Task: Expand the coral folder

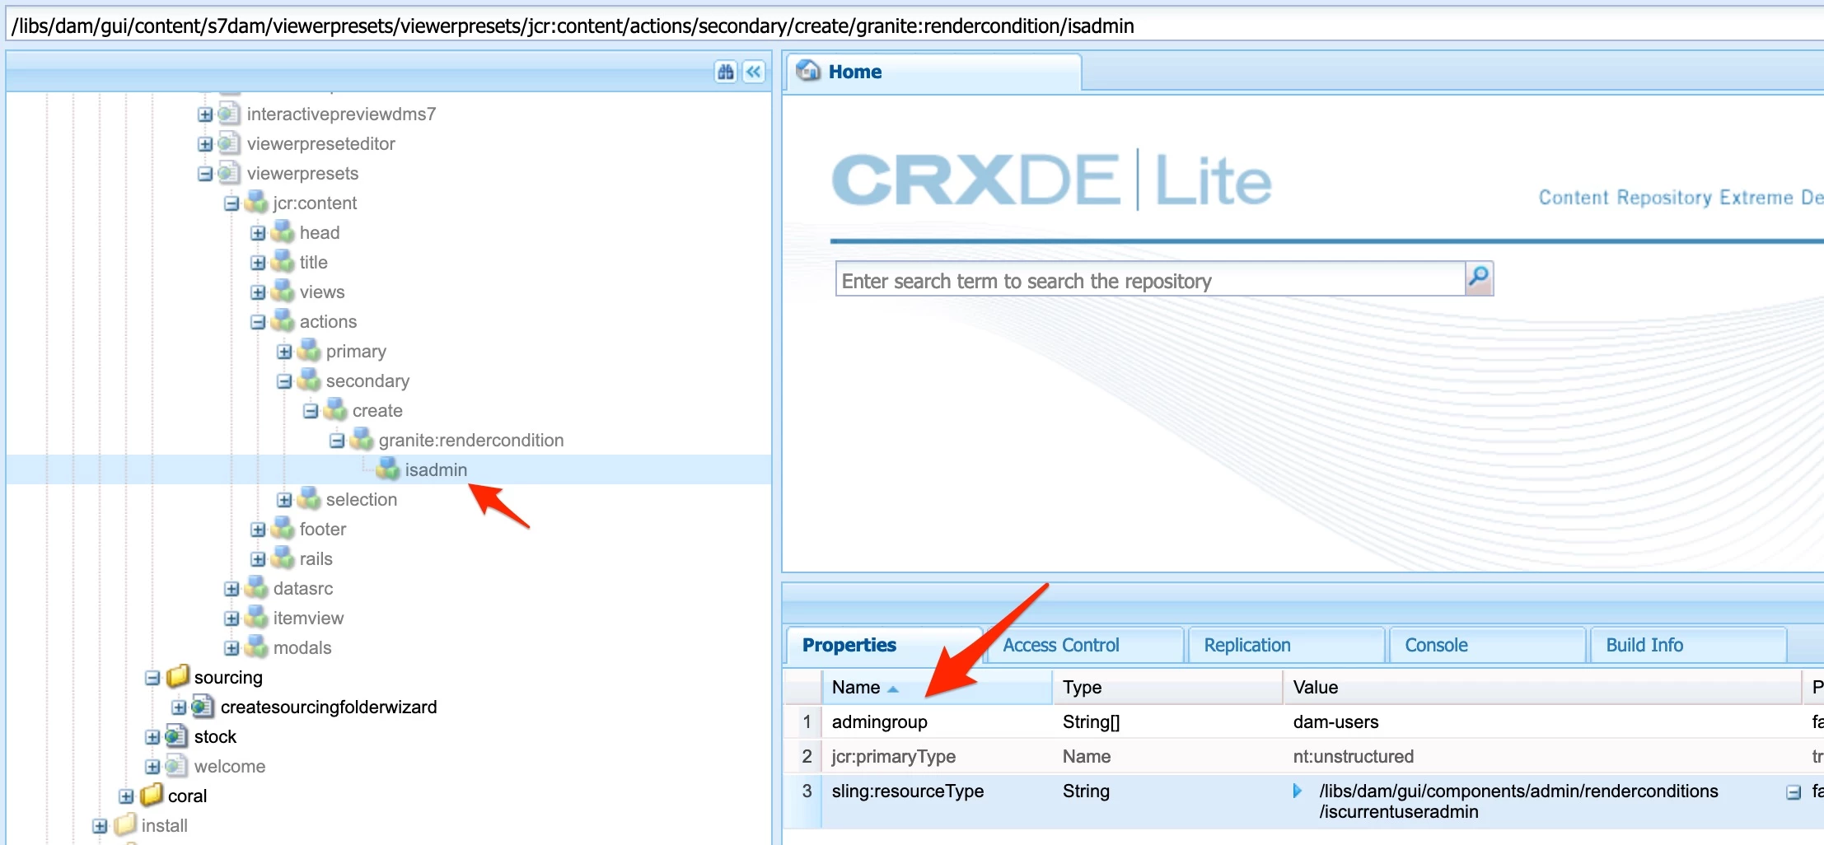Action: [x=126, y=796]
